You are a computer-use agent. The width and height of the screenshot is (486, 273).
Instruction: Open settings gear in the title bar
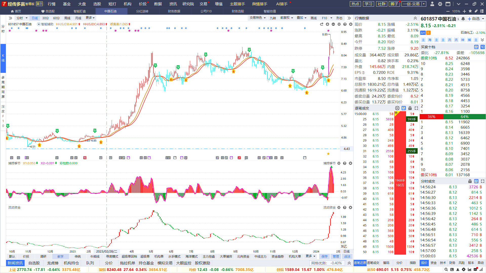point(440,4)
